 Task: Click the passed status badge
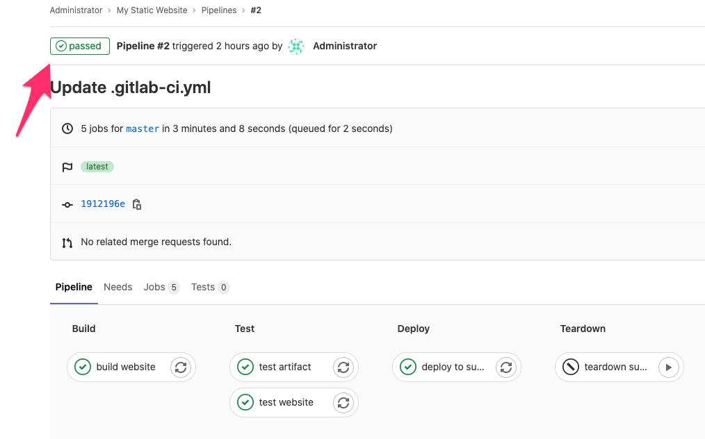79,47
